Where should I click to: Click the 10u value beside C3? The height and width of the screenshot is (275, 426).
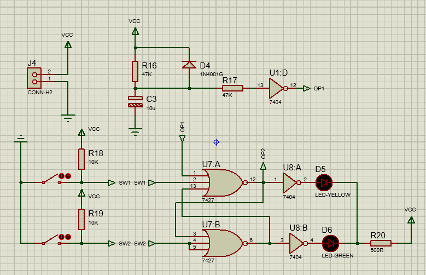(151, 108)
